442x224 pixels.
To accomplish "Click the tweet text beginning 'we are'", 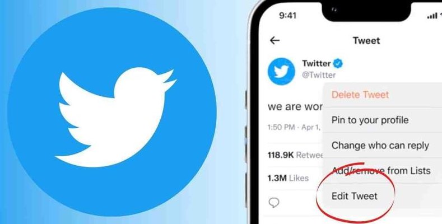I will point(295,107).
